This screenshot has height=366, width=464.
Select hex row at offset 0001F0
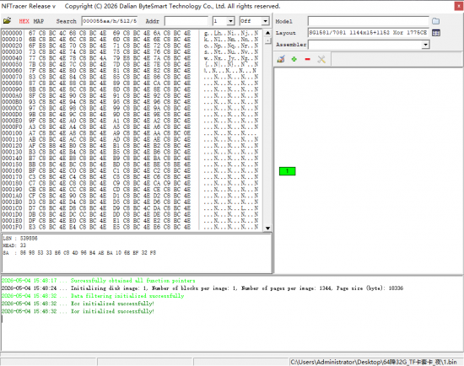pos(130,227)
